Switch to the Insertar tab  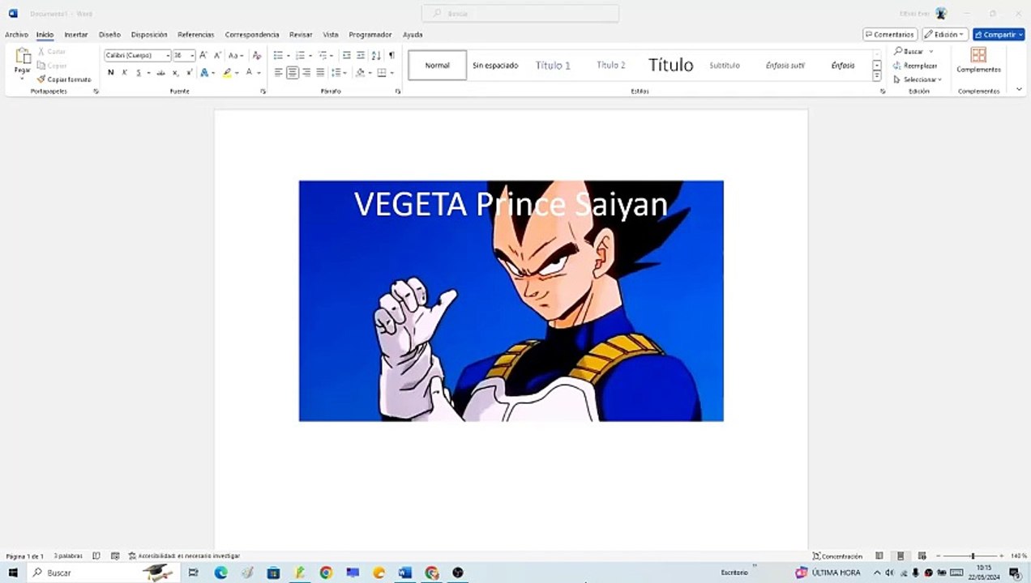(76, 35)
